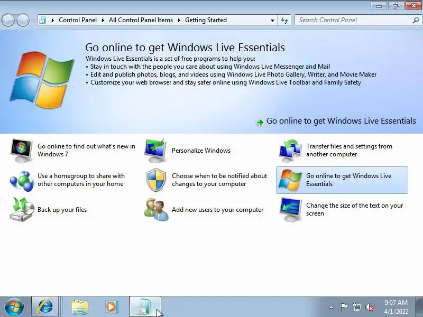The height and width of the screenshot is (317, 423).
Task: Expand the arrow after Control Panel breadcrumb
Action: (x=103, y=20)
